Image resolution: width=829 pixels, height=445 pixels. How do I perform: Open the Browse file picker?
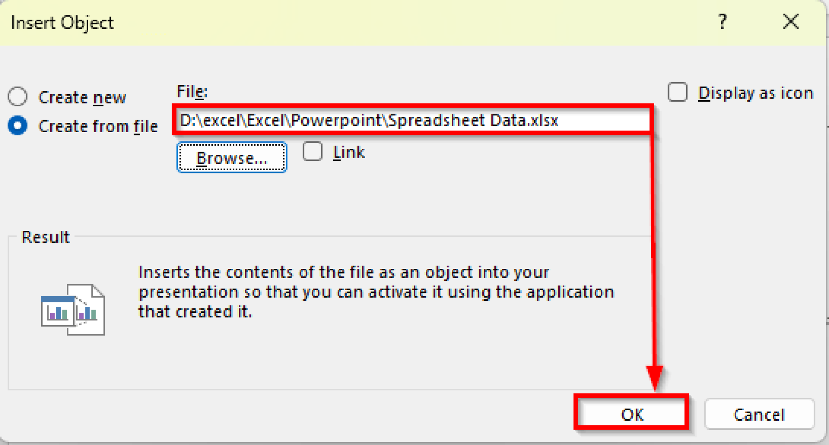click(232, 158)
